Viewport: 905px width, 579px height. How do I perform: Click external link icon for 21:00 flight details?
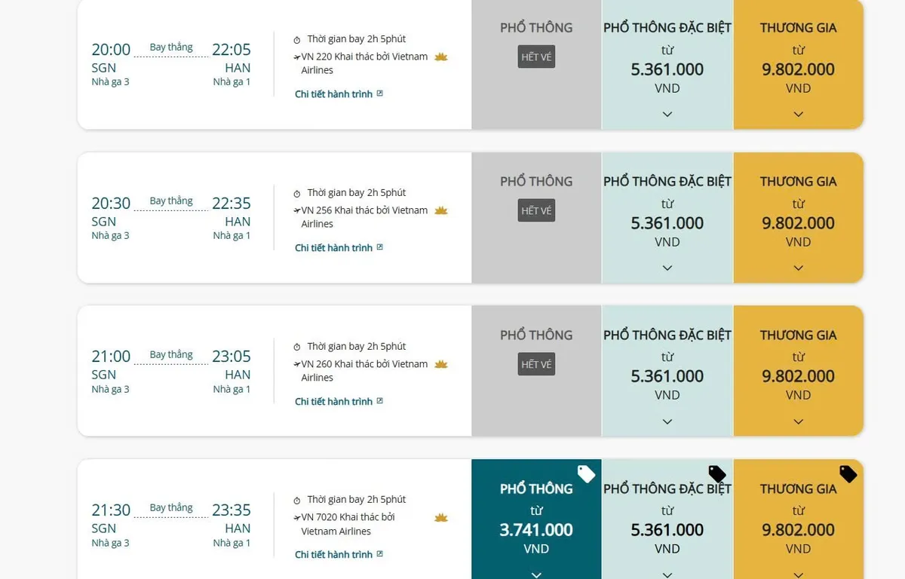(380, 401)
